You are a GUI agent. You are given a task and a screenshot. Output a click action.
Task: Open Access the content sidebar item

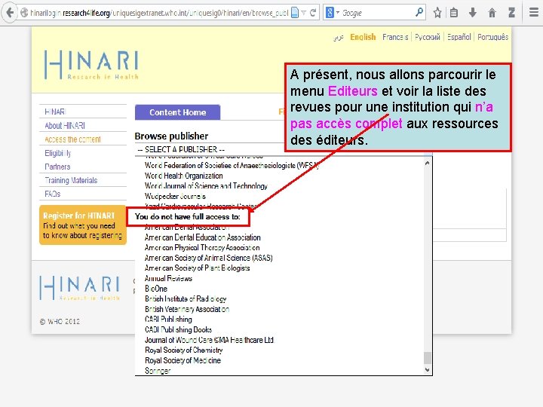tap(72, 139)
